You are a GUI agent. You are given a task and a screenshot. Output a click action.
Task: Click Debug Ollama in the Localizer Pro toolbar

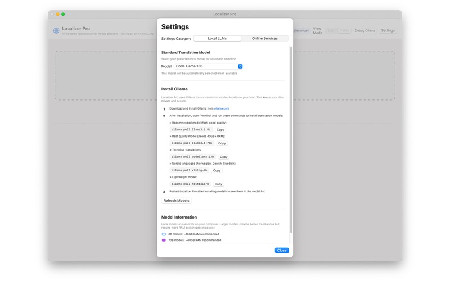(x=364, y=31)
